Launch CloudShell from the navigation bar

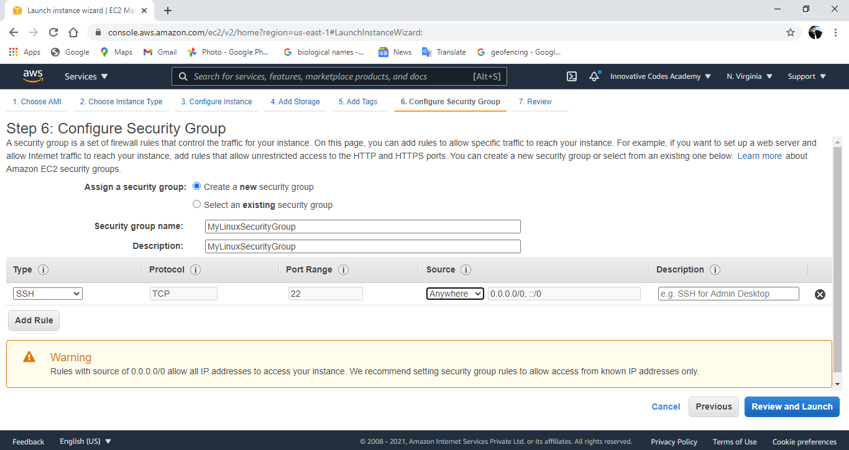point(571,76)
